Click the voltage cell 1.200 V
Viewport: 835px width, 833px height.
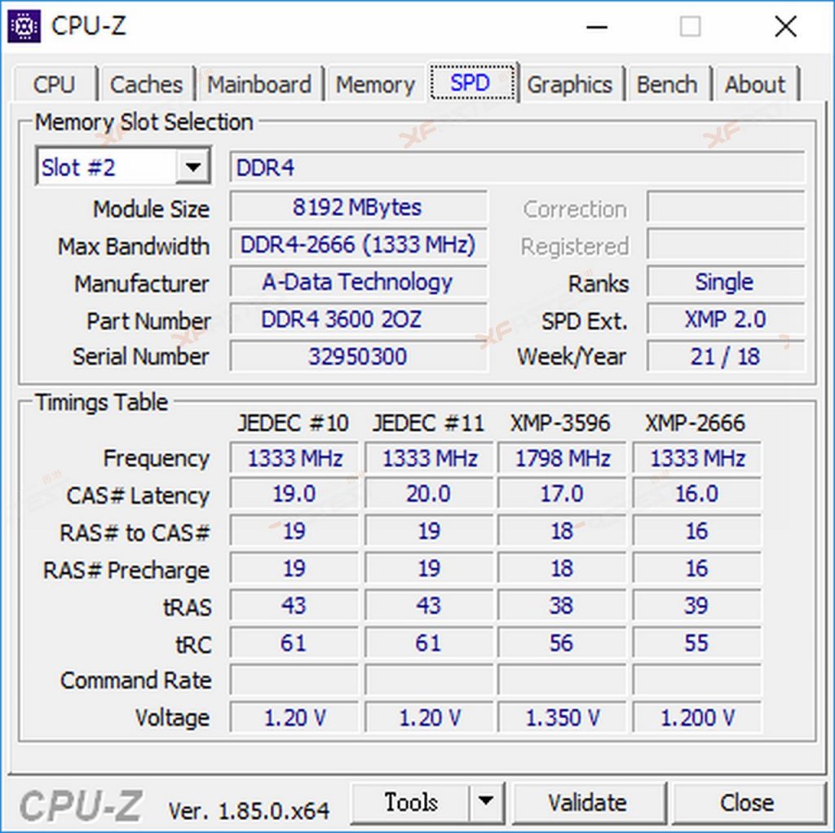[697, 717]
